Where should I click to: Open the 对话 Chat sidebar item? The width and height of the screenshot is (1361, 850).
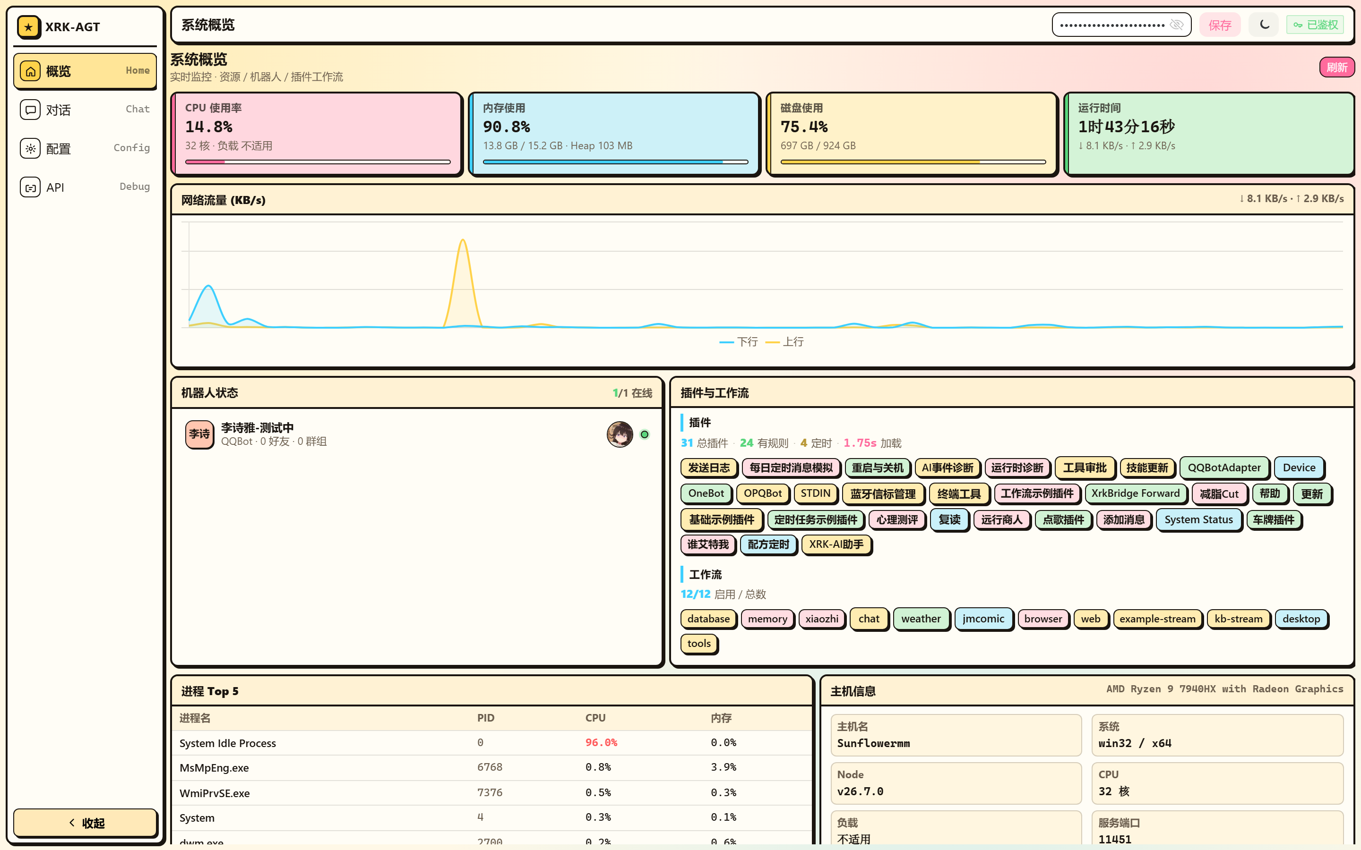point(85,110)
